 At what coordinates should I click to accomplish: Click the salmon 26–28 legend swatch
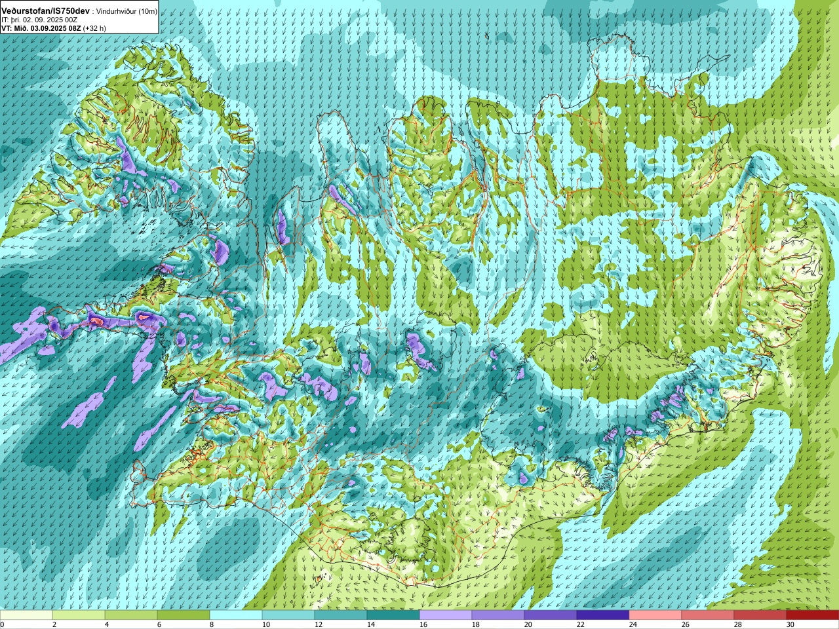pyautogui.click(x=708, y=615)
